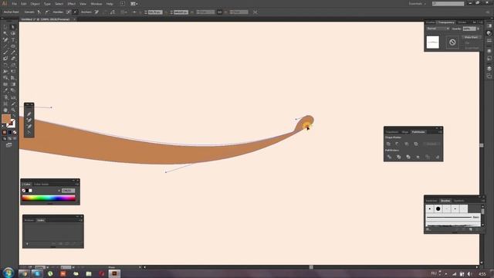This screenshot has height=278, width=494.
Task: Click Intersect in Pathfinder shape modes
Action: pos(407,144)
